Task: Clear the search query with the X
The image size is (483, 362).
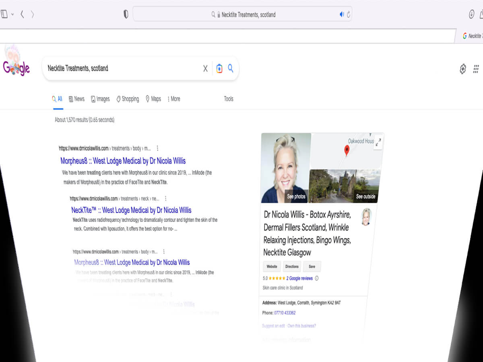Action: 205,68
